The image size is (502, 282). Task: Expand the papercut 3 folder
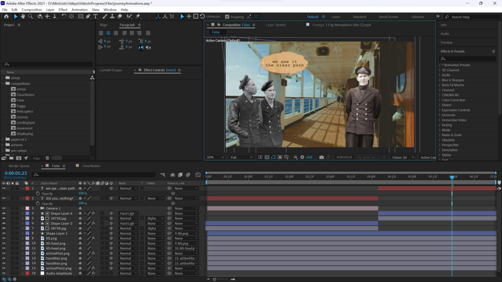tap(3, 139)
